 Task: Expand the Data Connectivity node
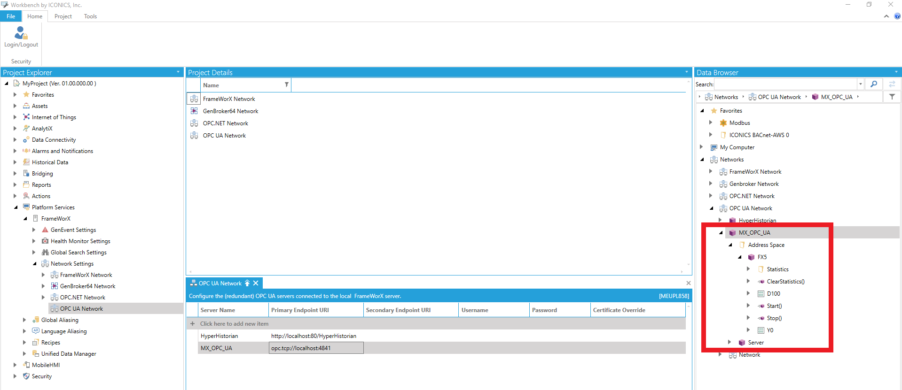[x=15, y=140]
